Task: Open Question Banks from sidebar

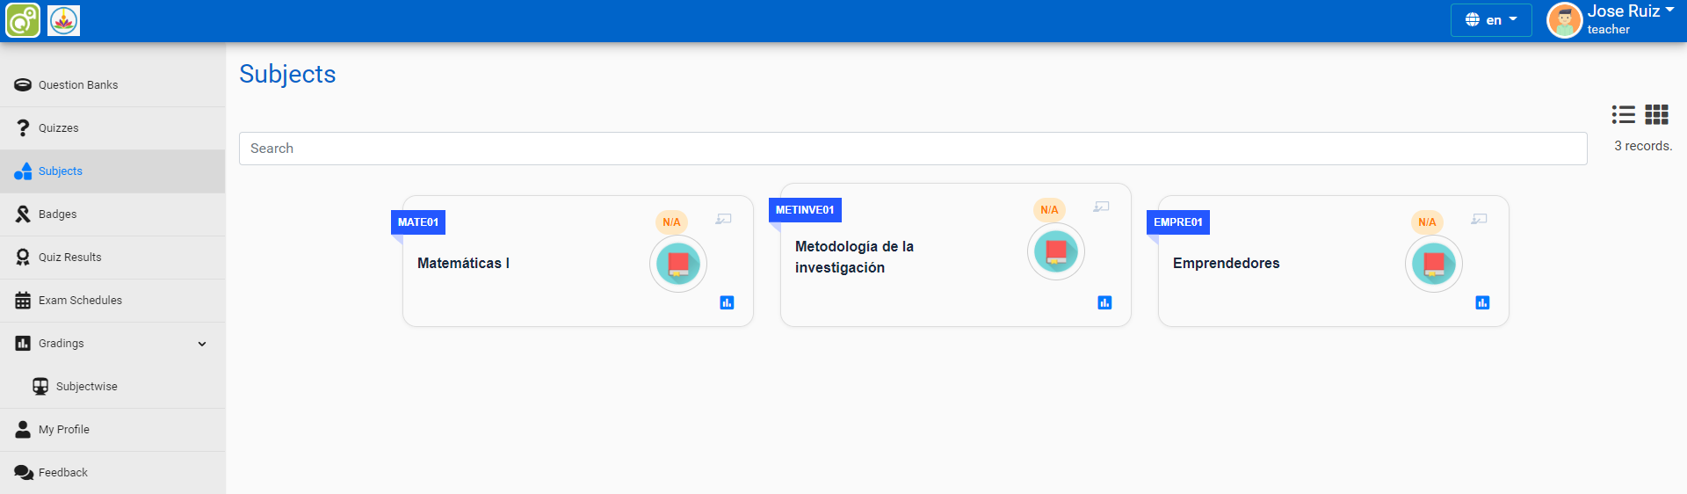Action: [78, 85]
